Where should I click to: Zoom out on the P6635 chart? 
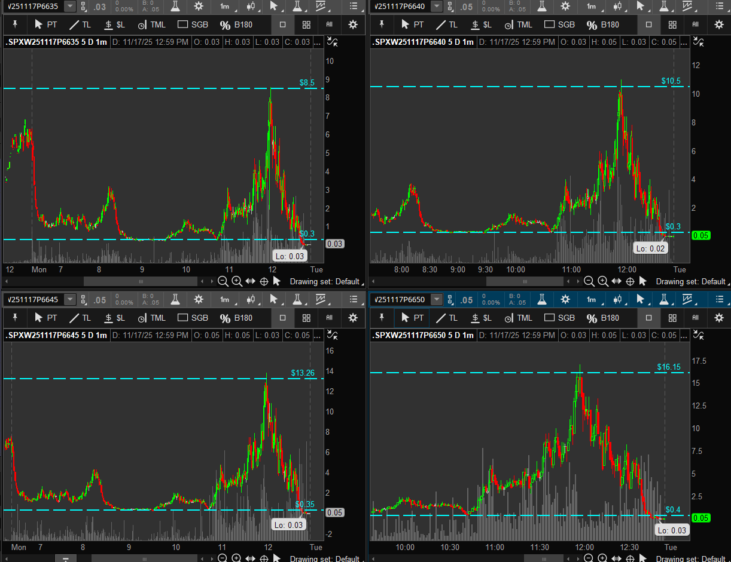[223, 281]
